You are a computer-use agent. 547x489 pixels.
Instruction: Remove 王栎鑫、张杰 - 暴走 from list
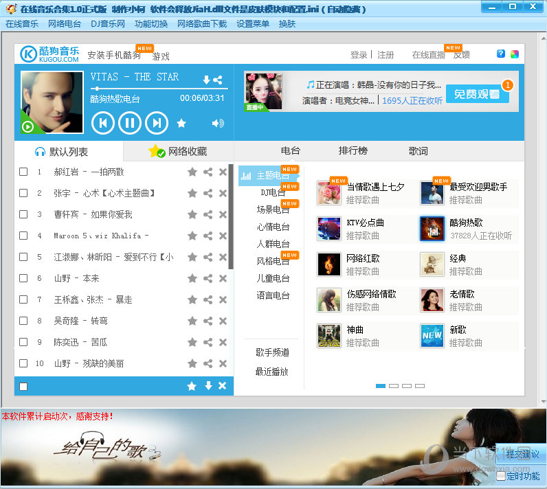(223, 299)
